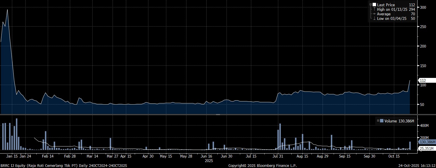
Task: Click the 130.386M volume axis tag
Action: (x=427, y=142)
